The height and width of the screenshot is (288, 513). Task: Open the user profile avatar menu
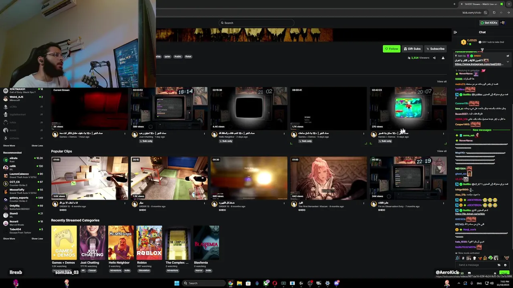[x=503, y=23]
